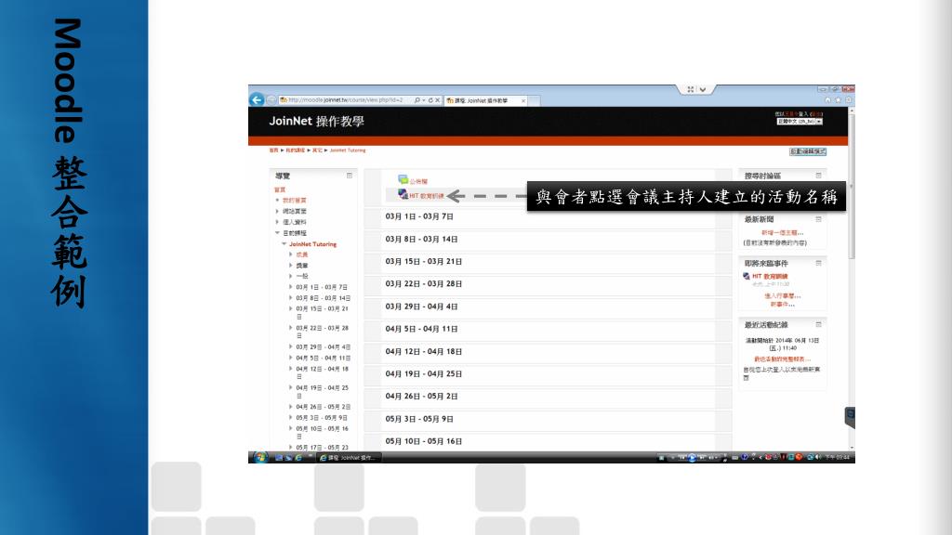The width and height of the screenshot is (952, 535).
Task: Click the turn editing on button
Action: point(808,151)
